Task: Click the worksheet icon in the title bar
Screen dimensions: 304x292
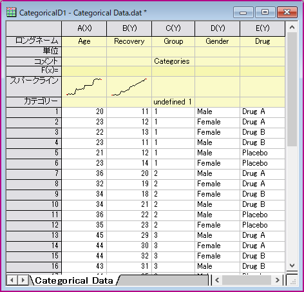Action: [x=11, y=12]
